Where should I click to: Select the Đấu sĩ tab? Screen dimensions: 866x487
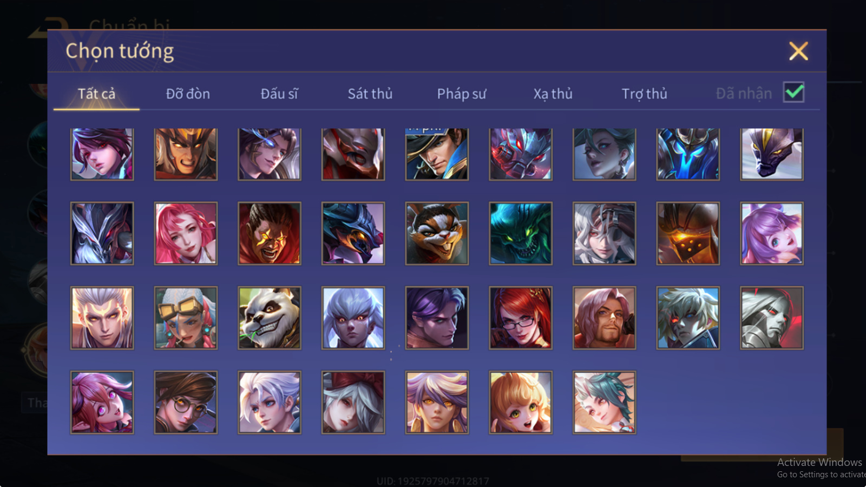(x=279, y=94)
